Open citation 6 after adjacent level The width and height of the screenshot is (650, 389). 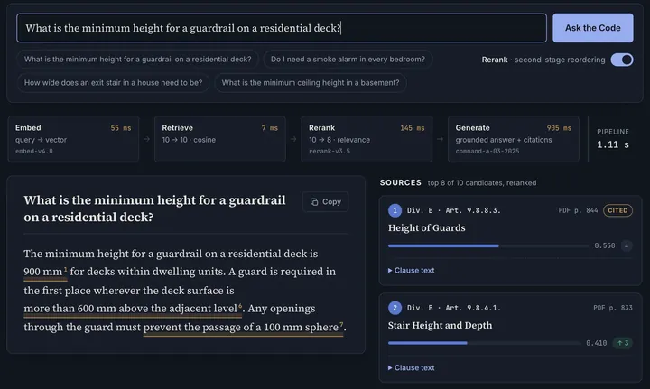[x=240, y=306]
